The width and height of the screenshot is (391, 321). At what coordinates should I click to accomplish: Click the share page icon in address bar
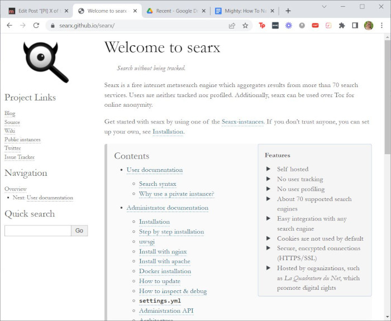coord(232,26)
